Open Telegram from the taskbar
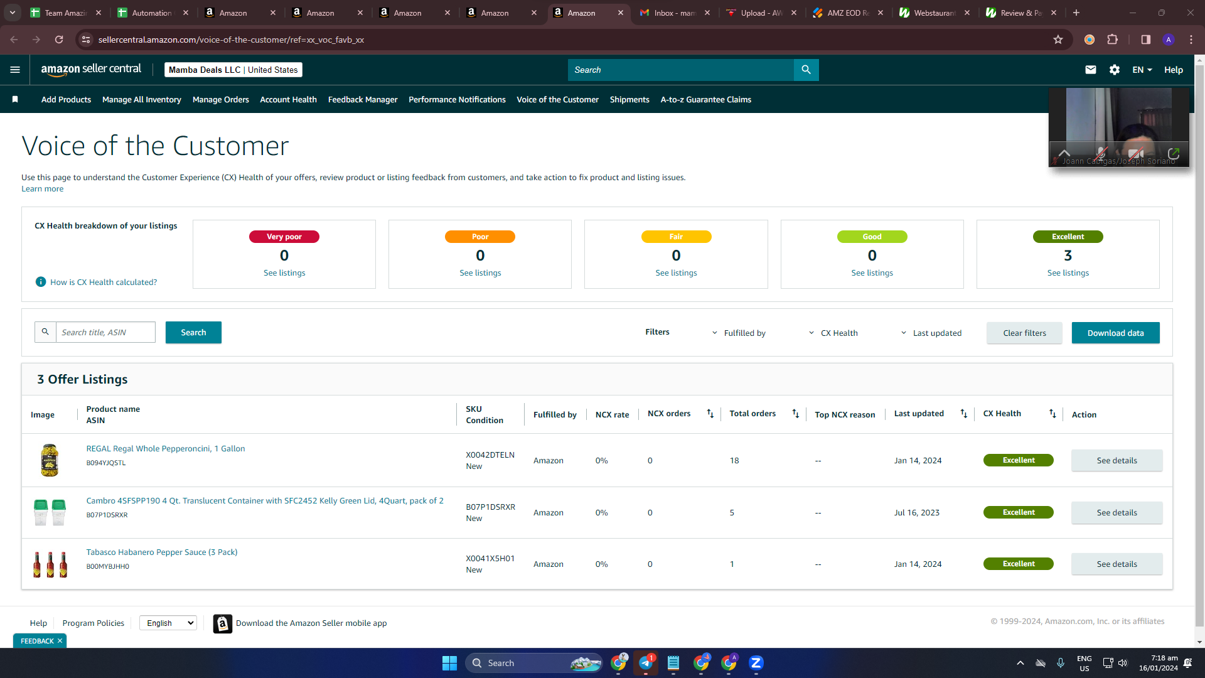 (x=646, y=663)
